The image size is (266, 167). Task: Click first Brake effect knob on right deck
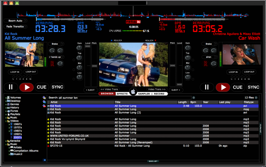[x=205, y=51]
